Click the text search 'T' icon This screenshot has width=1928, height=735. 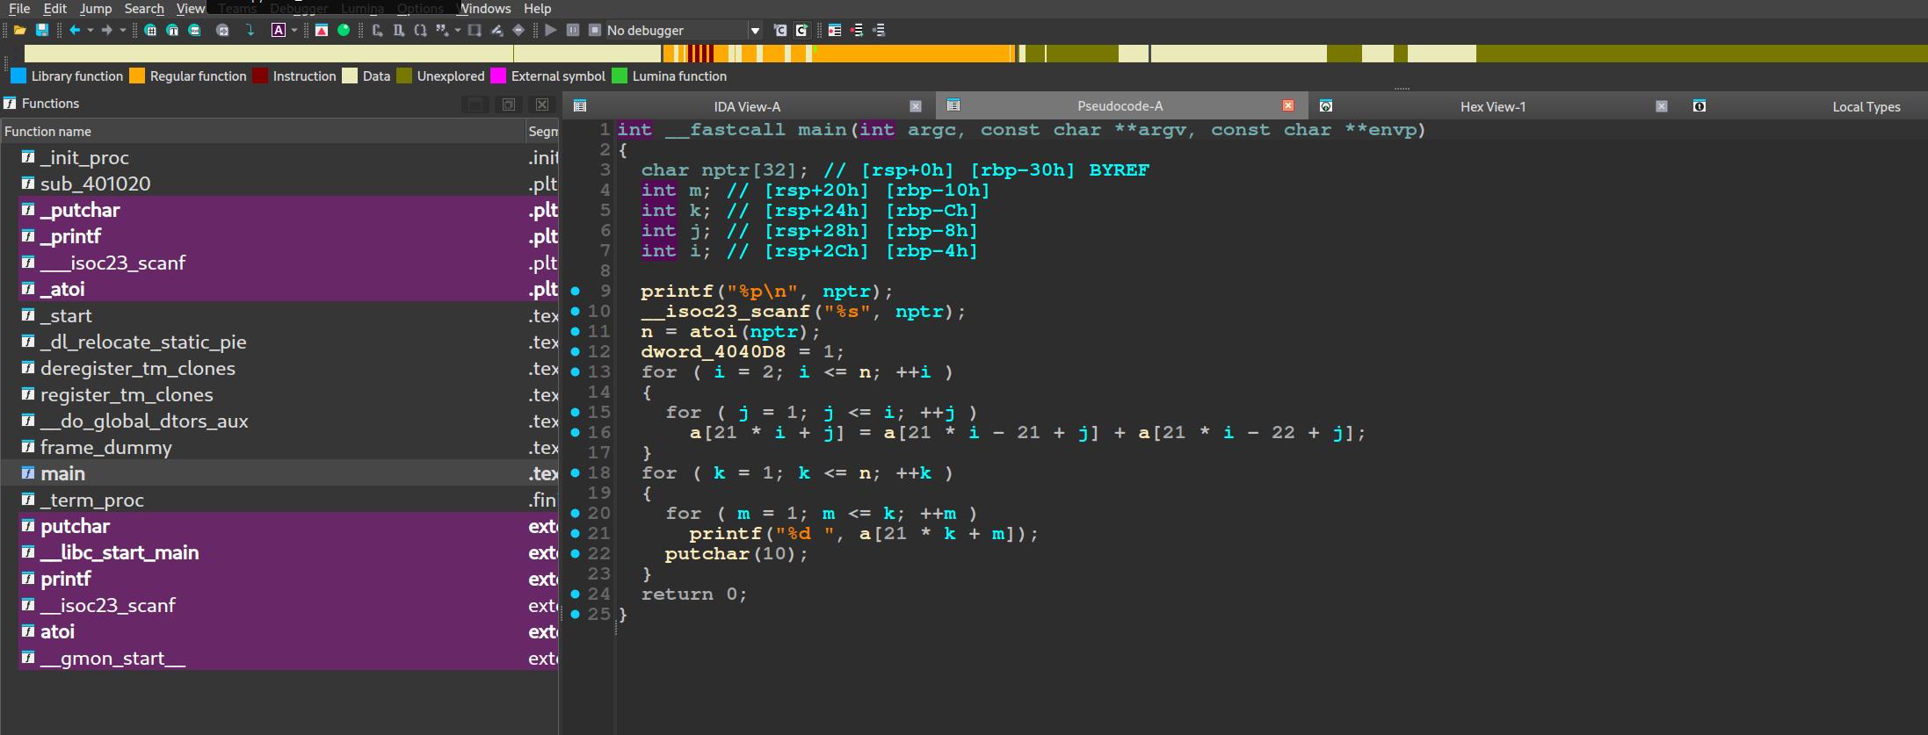(x=172, y=30)
